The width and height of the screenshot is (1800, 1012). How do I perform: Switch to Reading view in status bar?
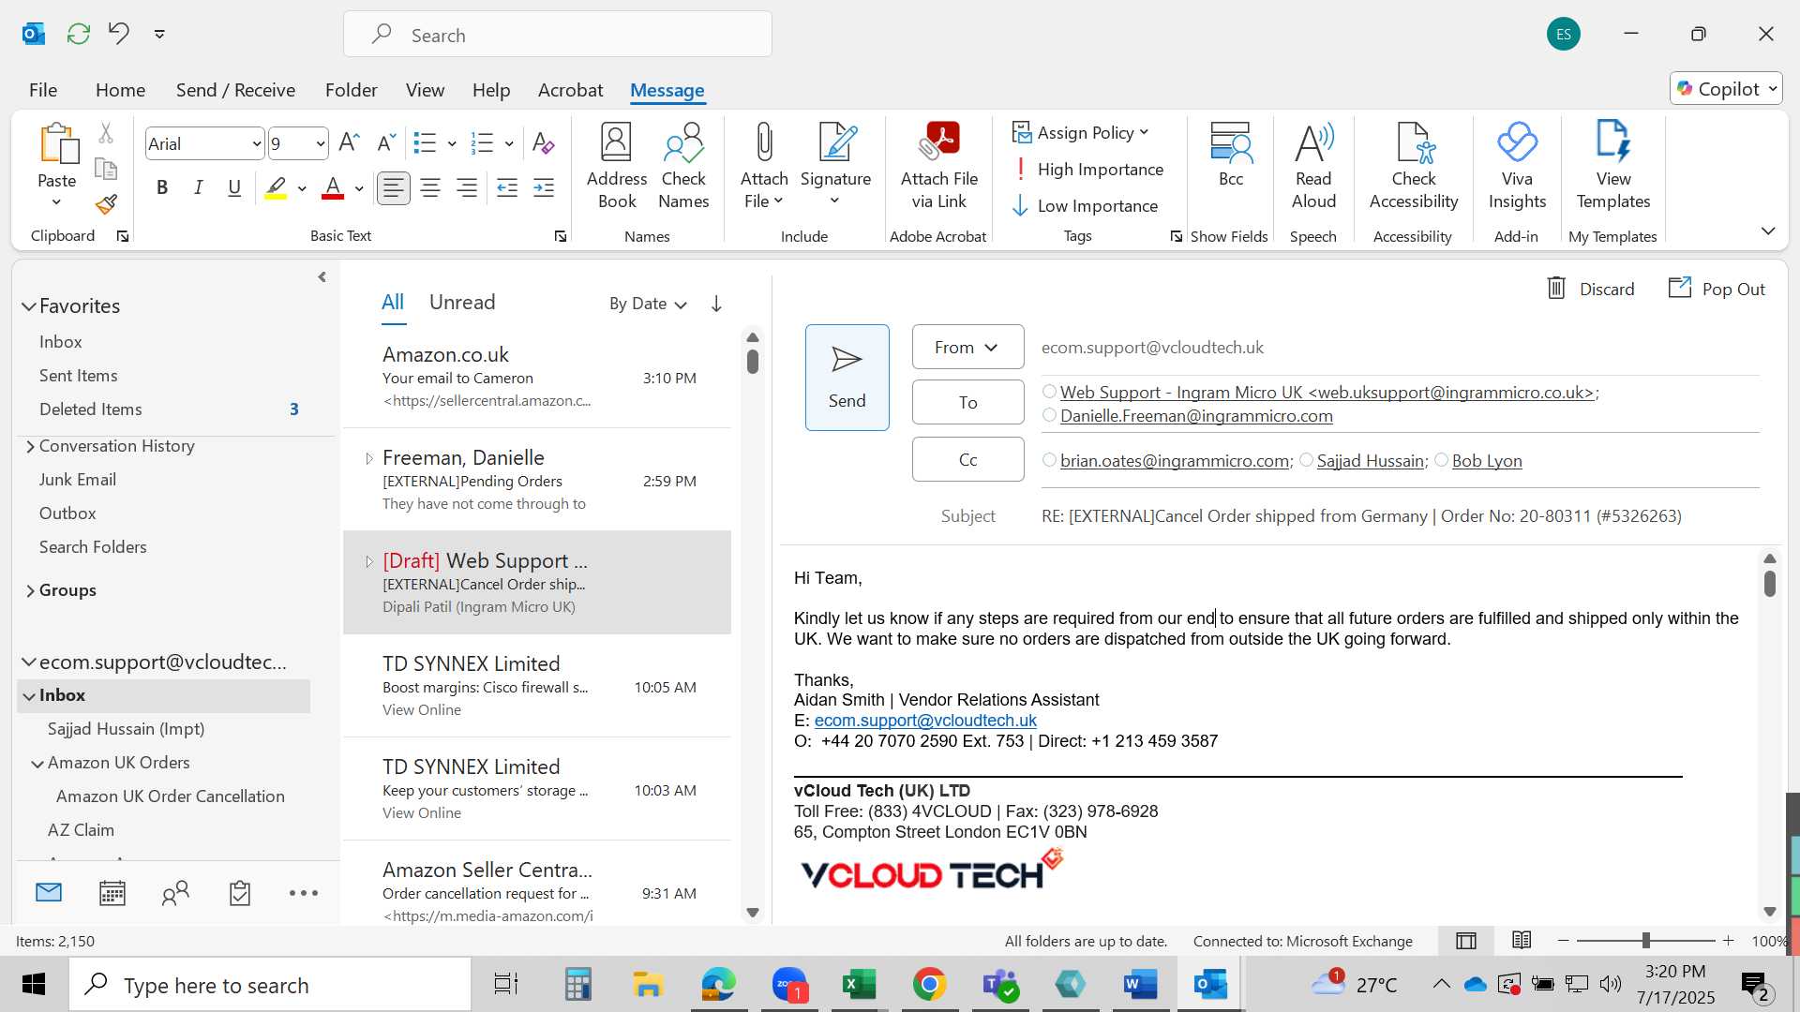coord(1522,941)
